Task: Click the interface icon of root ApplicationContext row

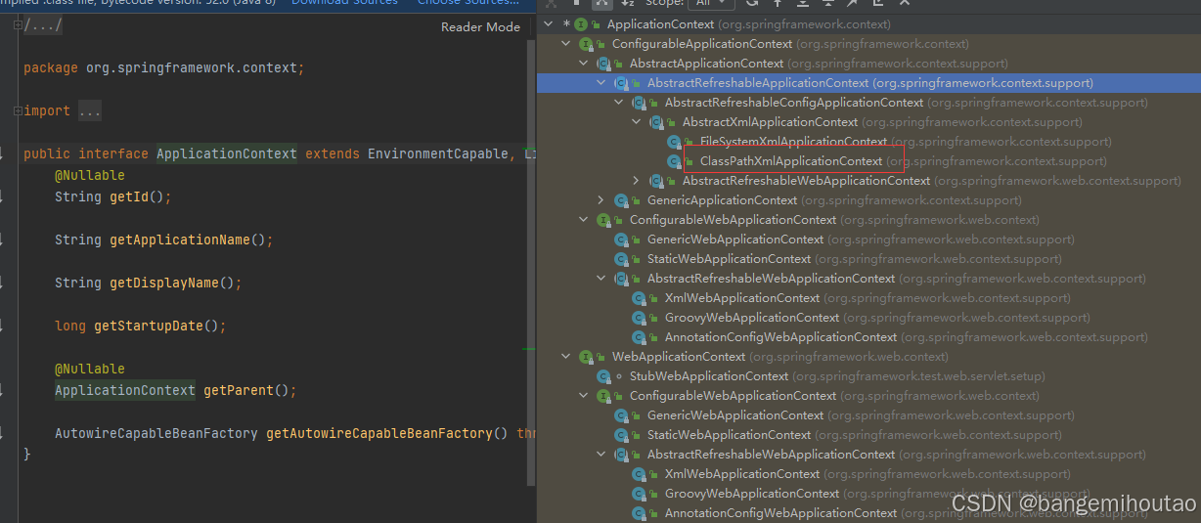Action: coord(581,23)
